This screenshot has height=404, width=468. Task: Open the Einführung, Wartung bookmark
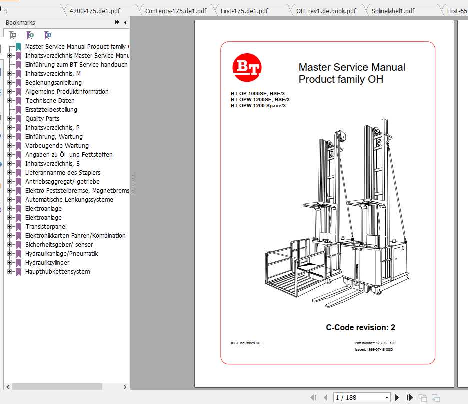coord(54,136)
